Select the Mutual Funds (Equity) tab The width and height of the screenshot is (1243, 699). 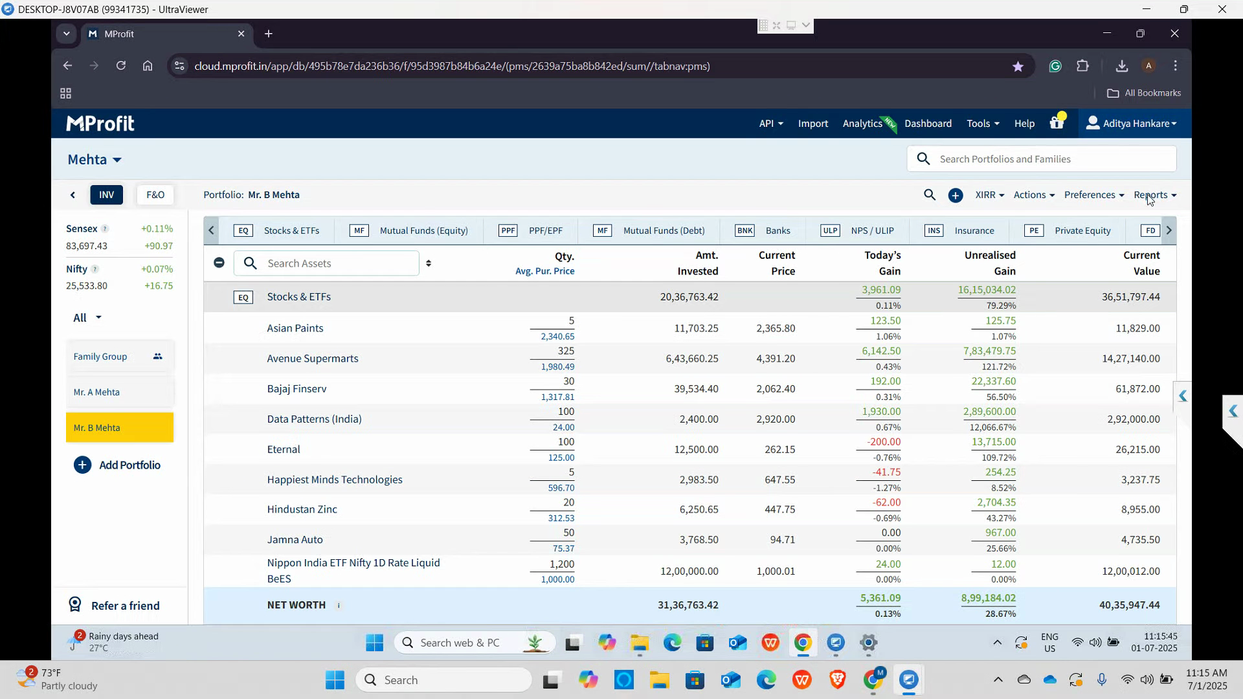pos(409,230)
